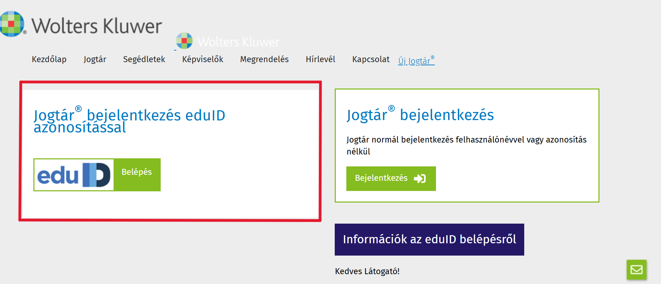This screenshot has height=284, width=661.
Task: Click the Jogtár bejelentkezés heading in green-bordered box
Action: coord(420,115)
